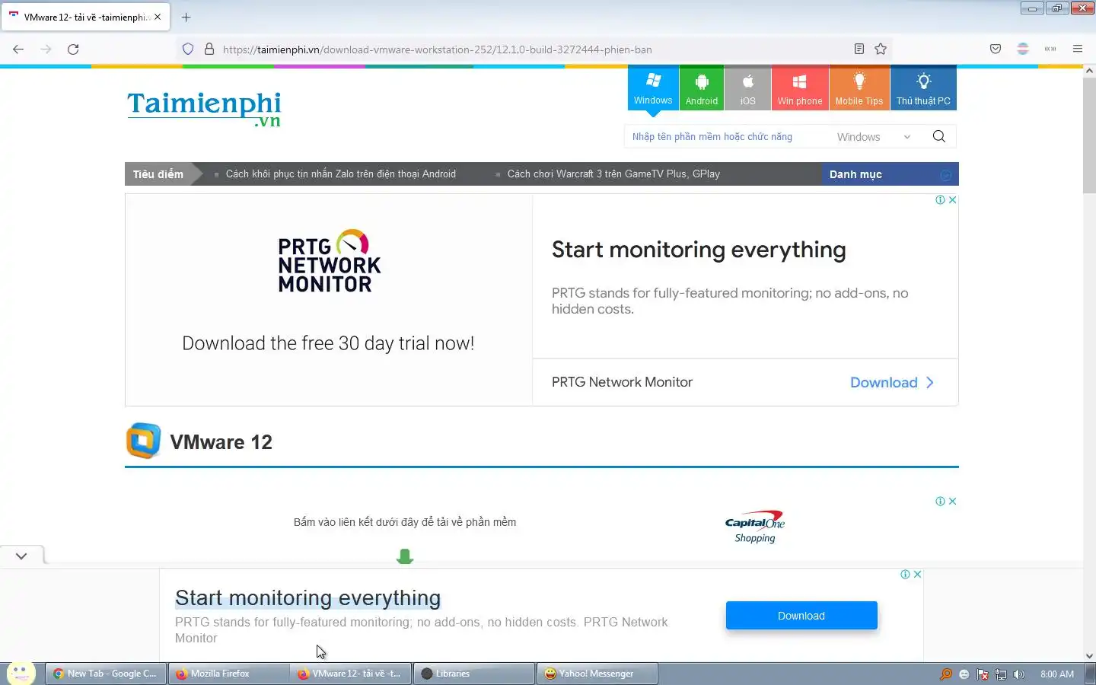
Task: Open the Firefox account avatar icon
Action: 1023,49
